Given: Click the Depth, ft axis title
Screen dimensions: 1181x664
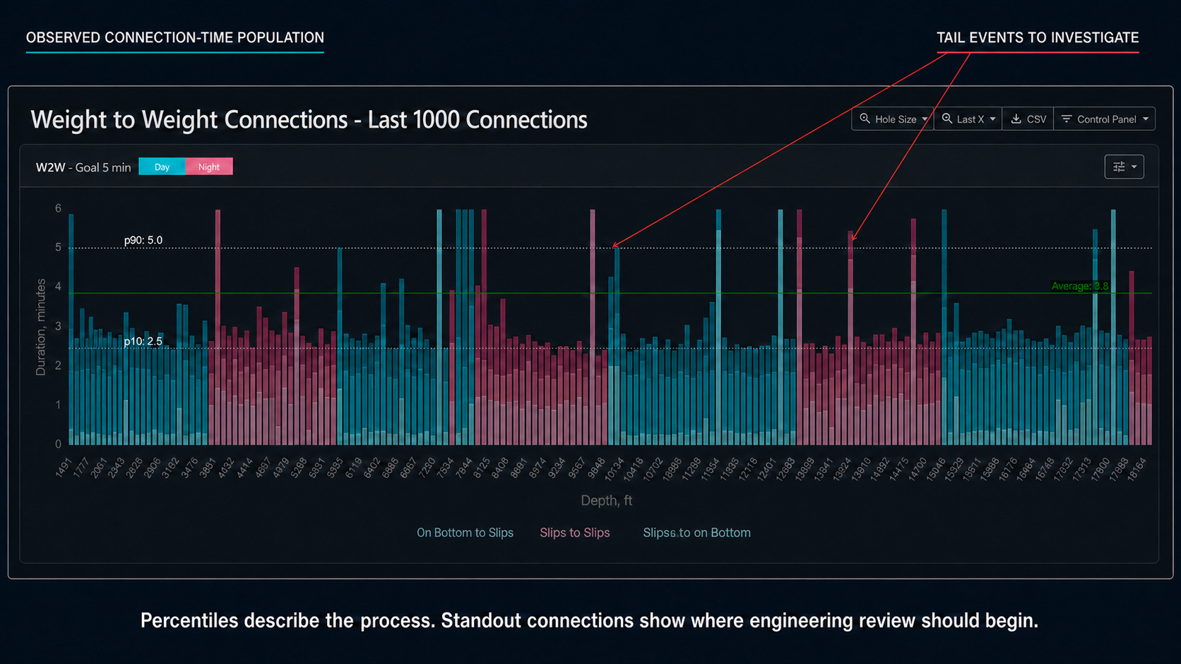Looking at the screenshot, I should click(606, 500).
